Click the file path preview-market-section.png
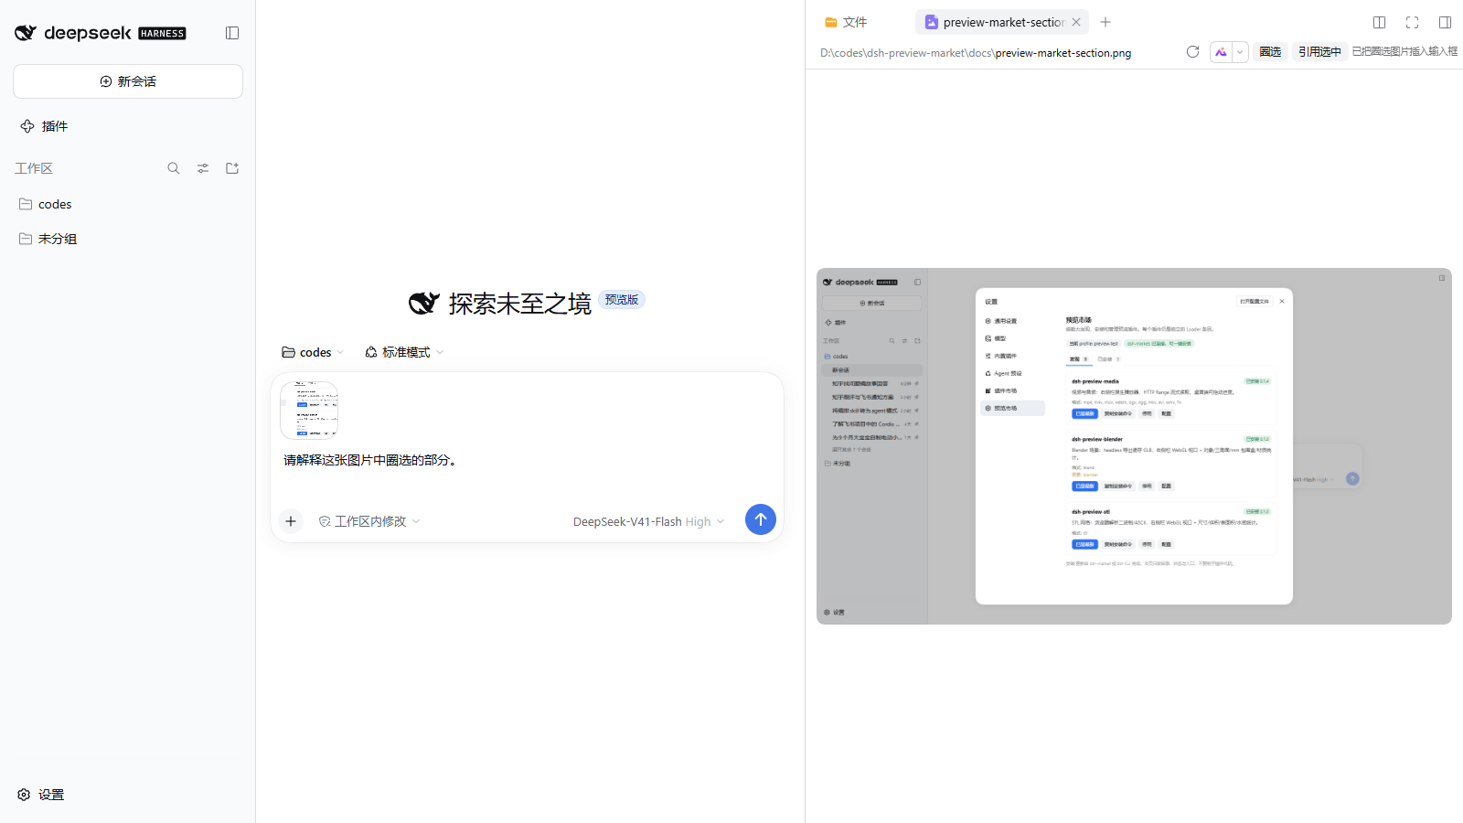1463x823 pixels. pyautogui.click(x=1063, y=53)
